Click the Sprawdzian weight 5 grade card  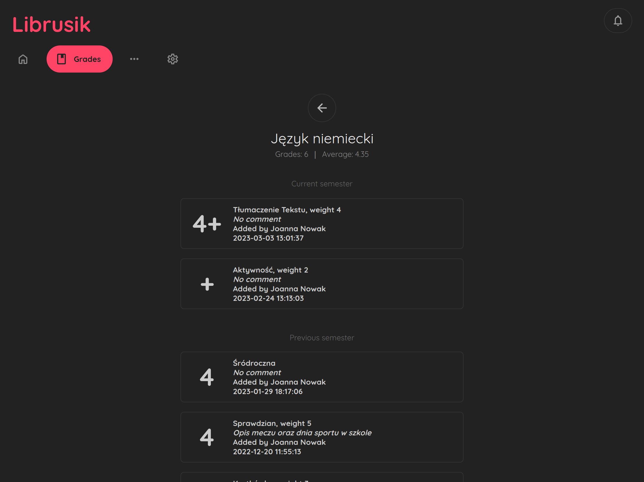[x=322, y=437]
